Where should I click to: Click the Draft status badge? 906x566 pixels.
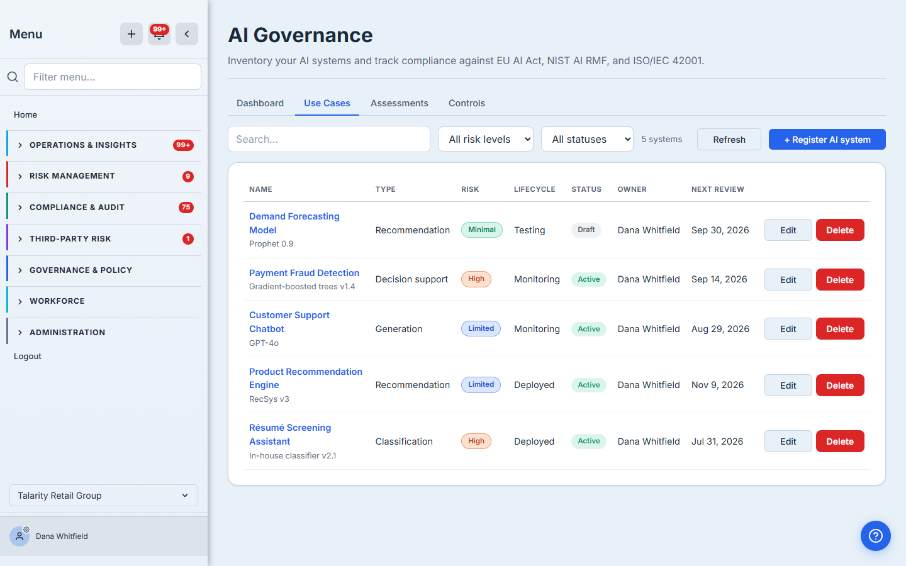[x=586, y=230]
